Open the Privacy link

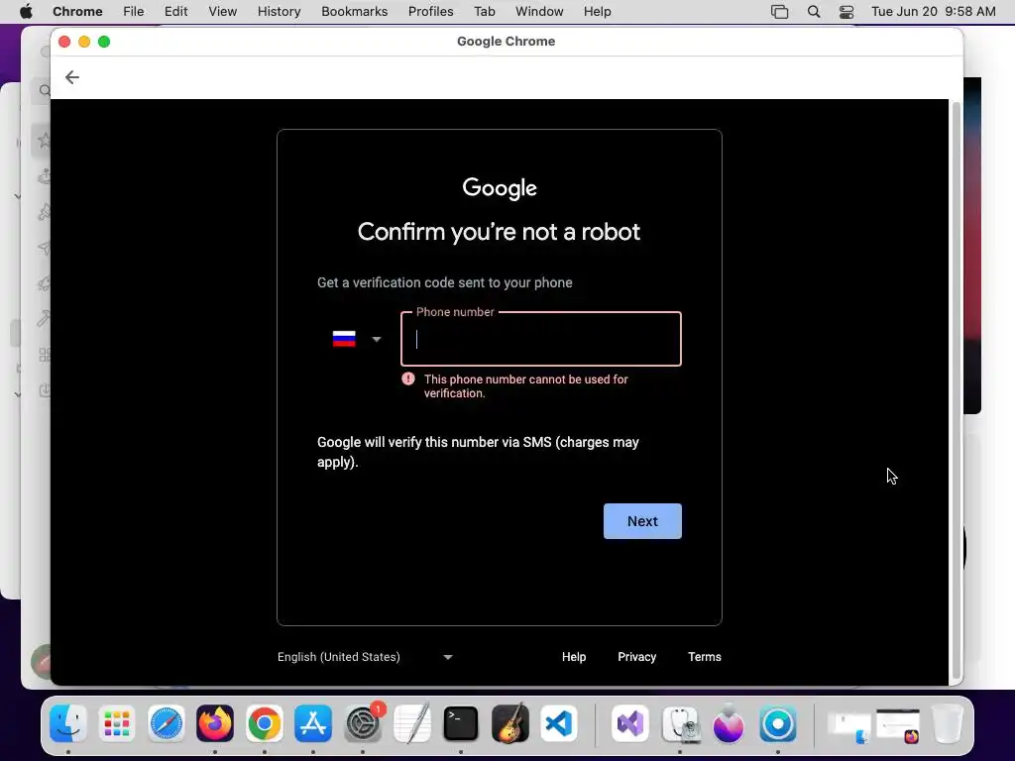636,657
